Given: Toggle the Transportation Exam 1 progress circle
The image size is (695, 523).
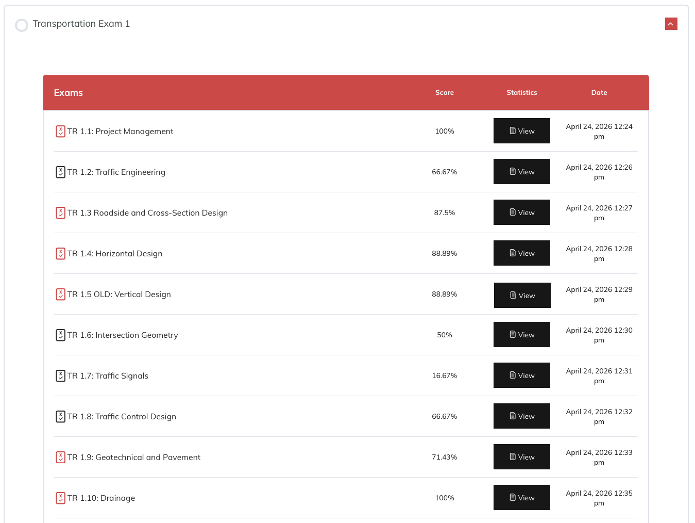Looking at the screenshot, I should pyautogui.click(x=22, y=25).
